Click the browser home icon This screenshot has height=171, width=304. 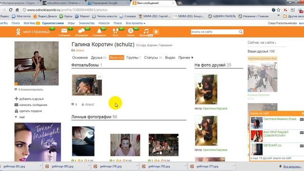point(17,10)
